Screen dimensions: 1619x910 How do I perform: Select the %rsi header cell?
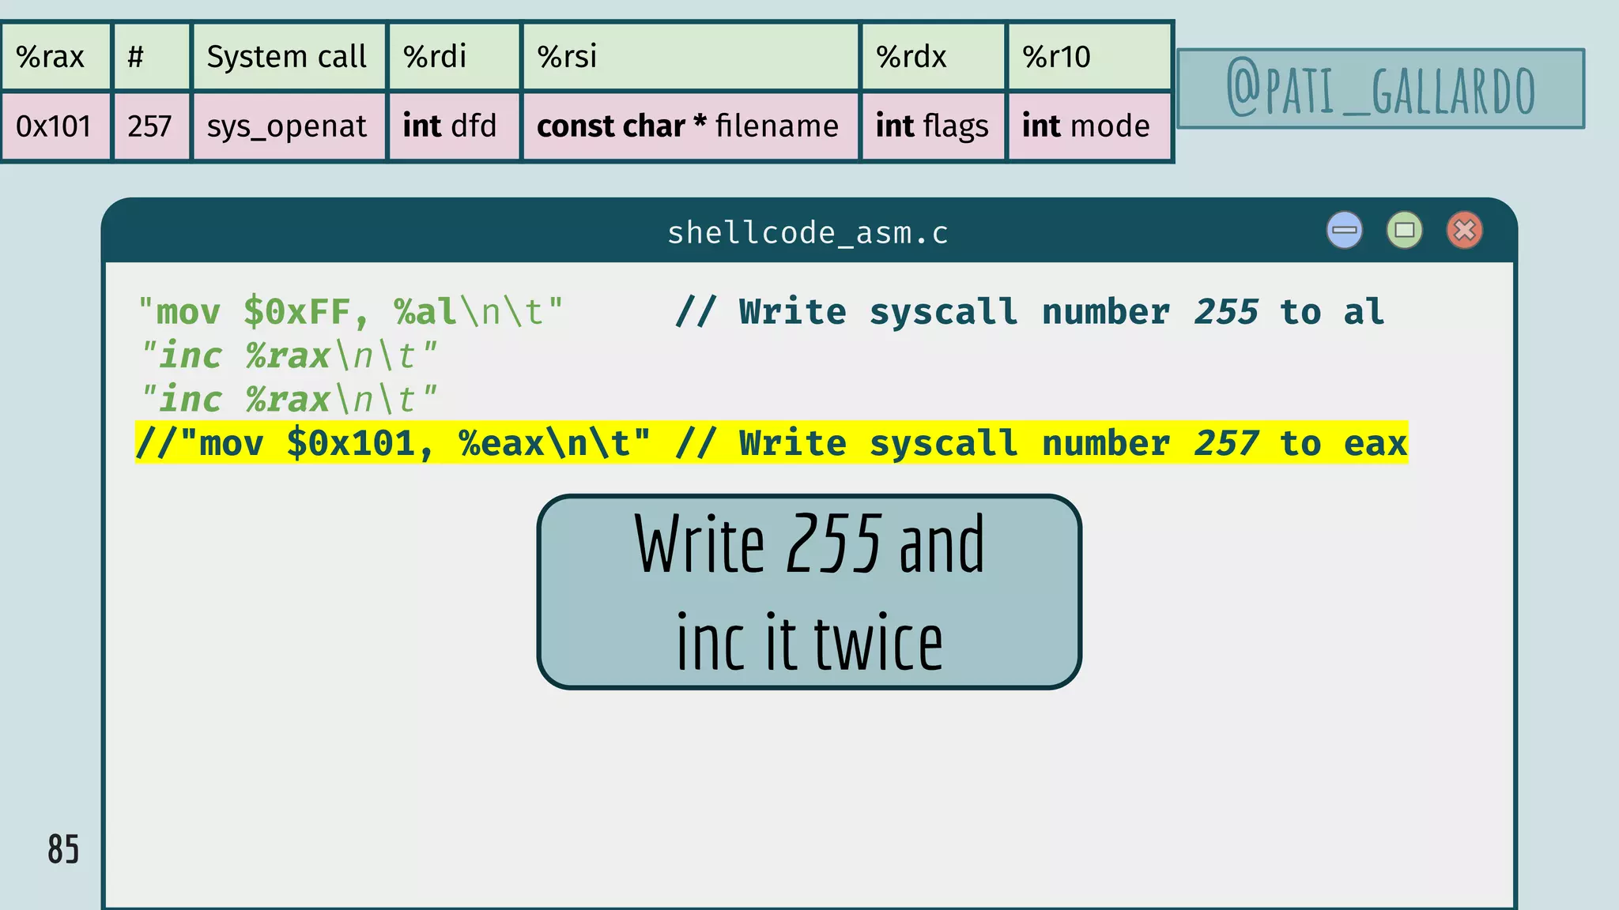pyautogui.click(x=691, y=57)
